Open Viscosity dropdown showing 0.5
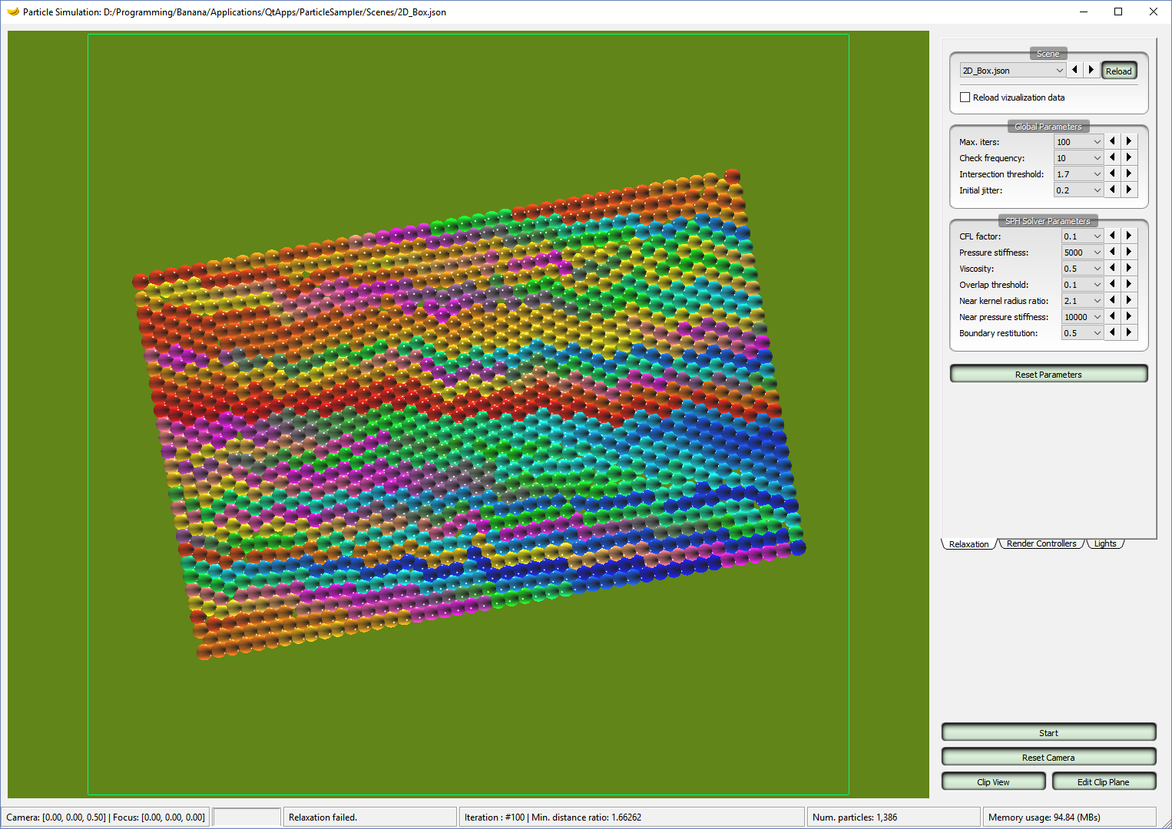 (1082, 269)
